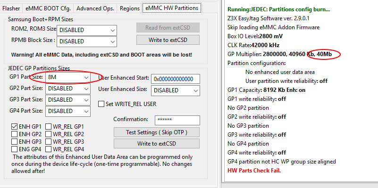
Task: Check the WR_REL GP2 checkbox
Action: tap(49, 134)
